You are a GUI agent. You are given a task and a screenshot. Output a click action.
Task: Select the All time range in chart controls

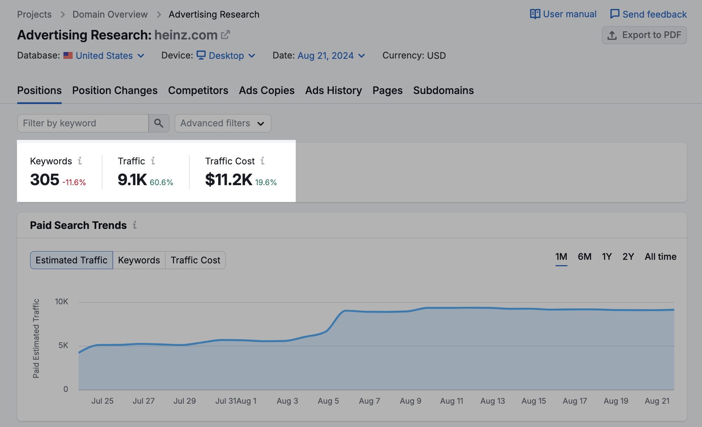click(x=660, y=257)
